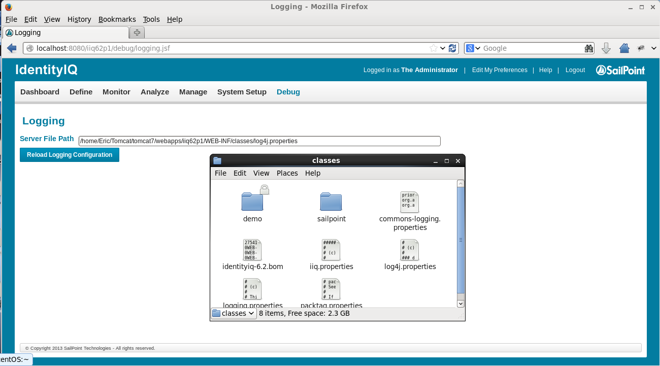The height and width of the screenshot is (366, 660).
Task: Click the Logout link
Action: [x=575, y=70]
